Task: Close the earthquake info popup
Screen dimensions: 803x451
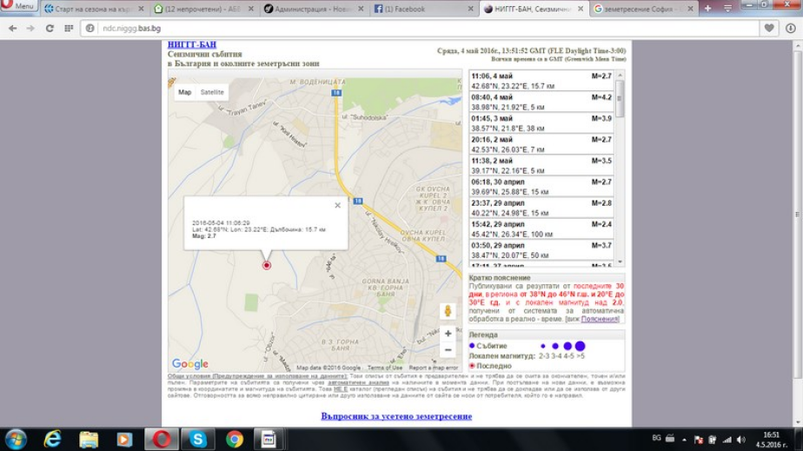Action: point(337,206)
